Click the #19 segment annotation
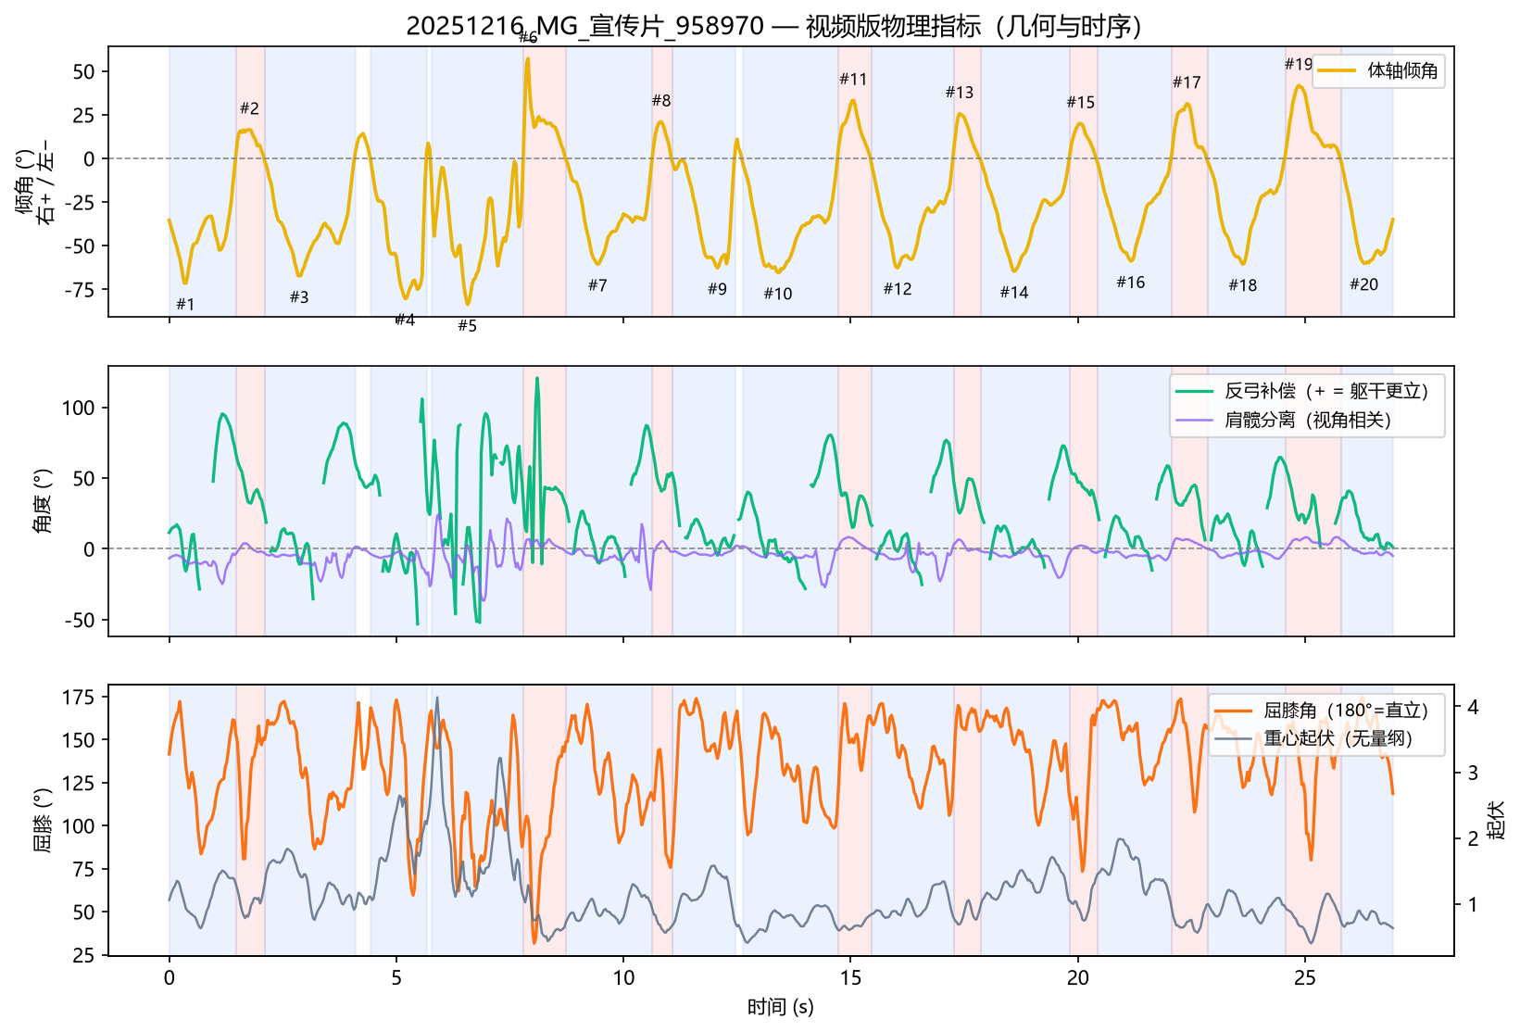The height and width of the screenshot is (1032, 1520). click(x=1299, y=64)
